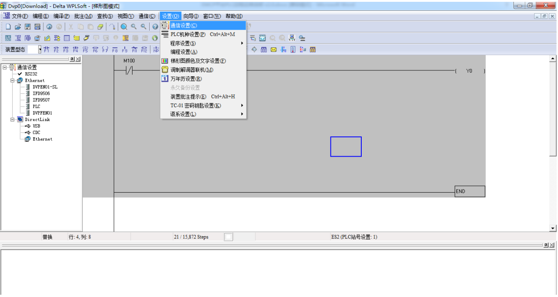Click the yellow envelope toolbar icon

tap(274, 50)
